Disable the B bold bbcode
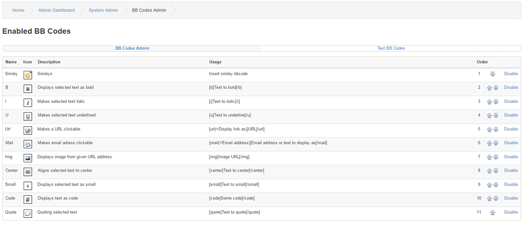Viewport: 524px width, 225px height. click(511, 87)
